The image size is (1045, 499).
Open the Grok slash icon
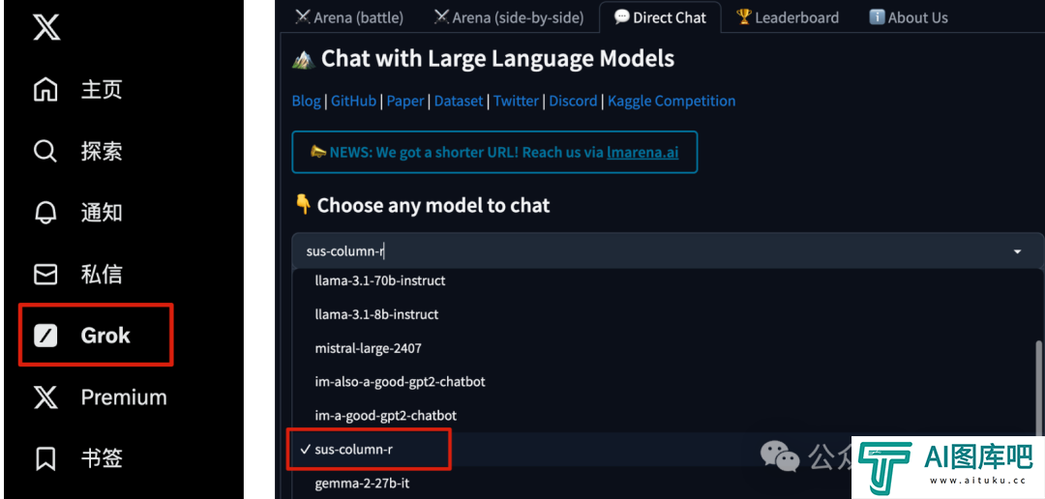click(x=45, y=336)
